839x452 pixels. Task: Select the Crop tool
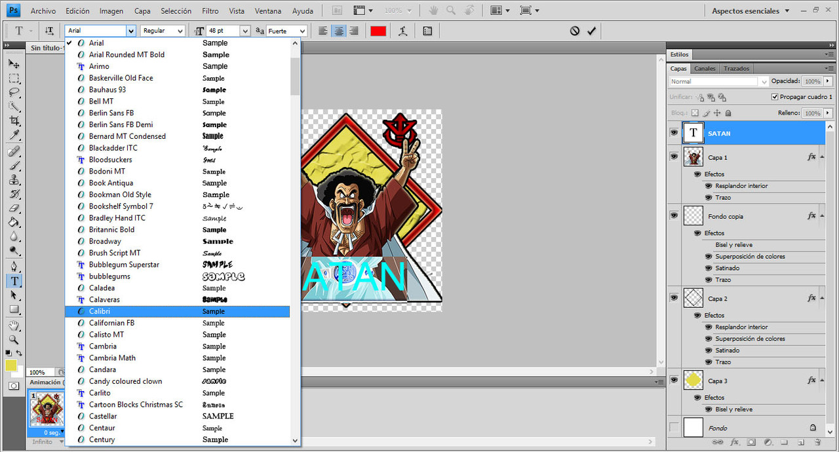[14, 121]
